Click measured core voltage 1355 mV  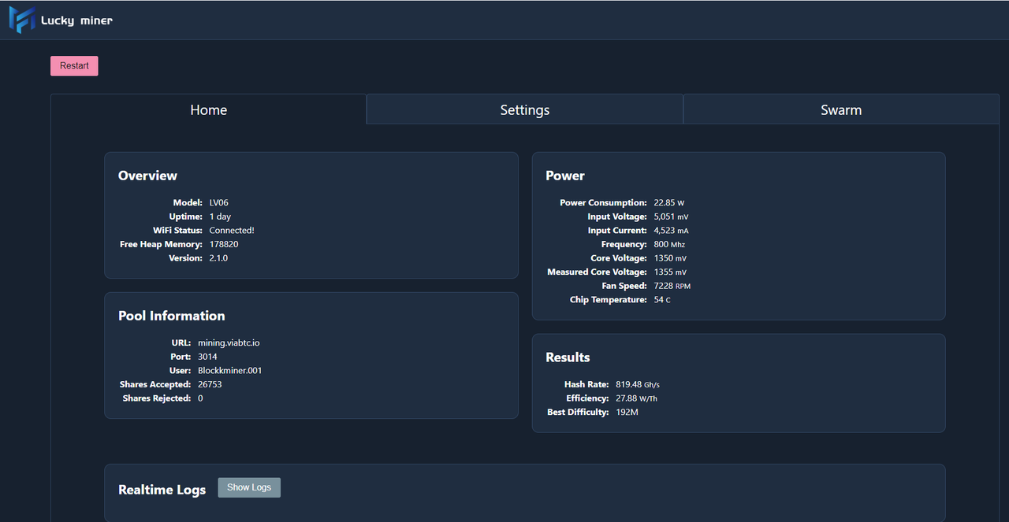click(x=670, y=272)
